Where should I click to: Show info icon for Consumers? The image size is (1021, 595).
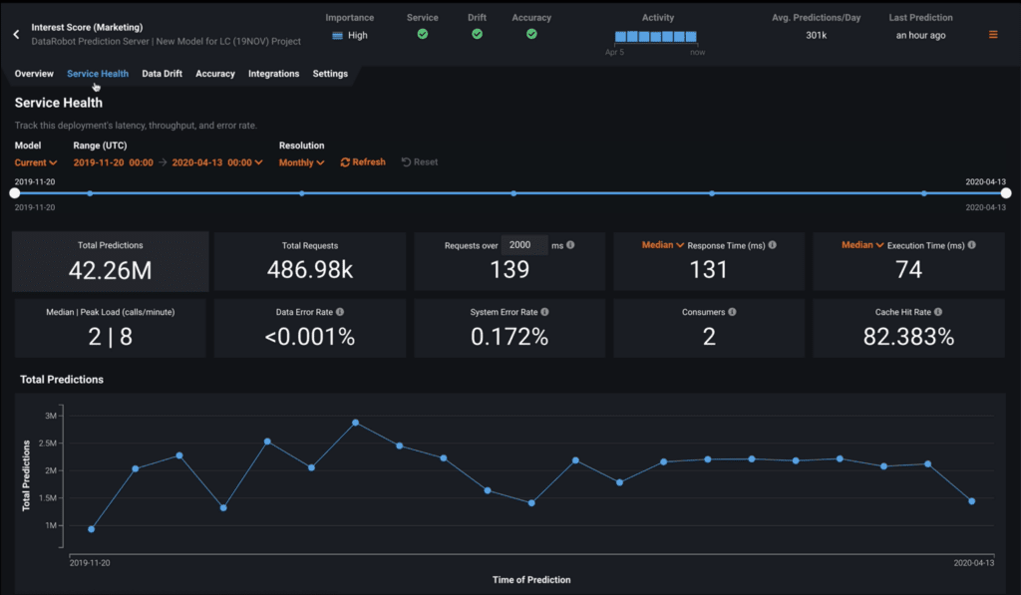click(x=733, y=312)
